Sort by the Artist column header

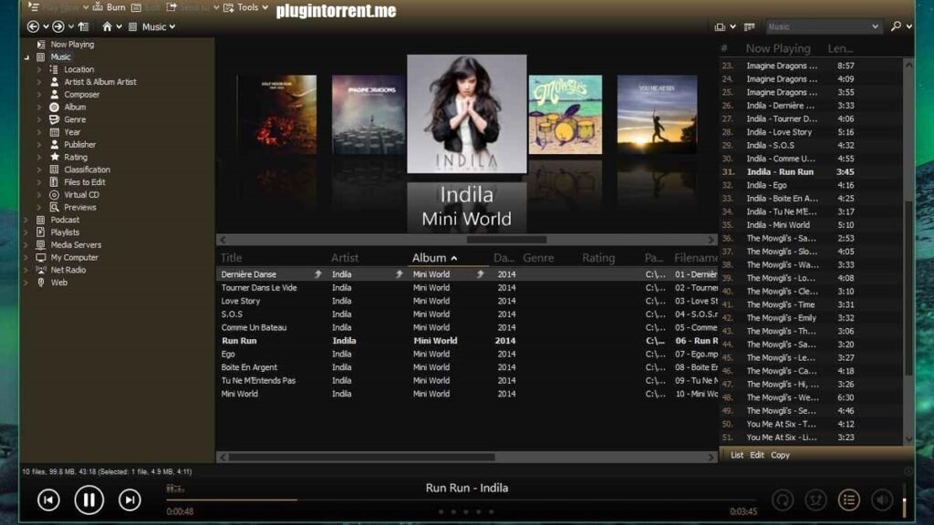point(345,258)
